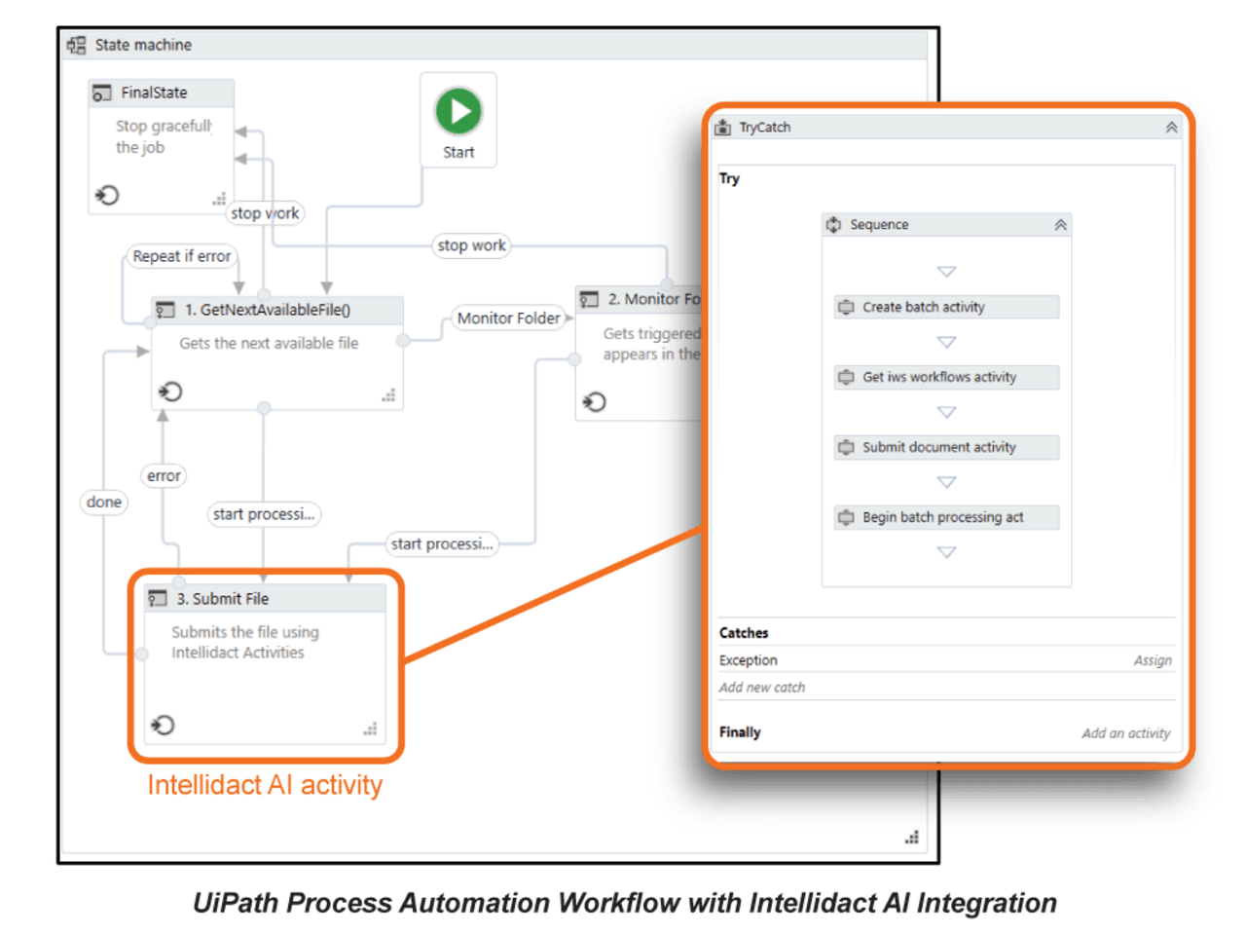
Task: Select start processi... label left of Monitor Folder line
Action: 442,543
